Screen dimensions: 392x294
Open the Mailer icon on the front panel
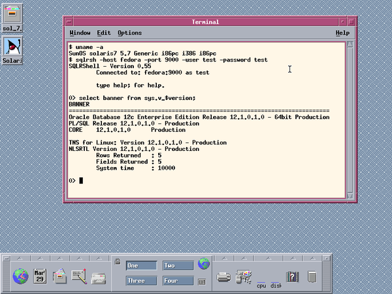click(x=99, y=276)
